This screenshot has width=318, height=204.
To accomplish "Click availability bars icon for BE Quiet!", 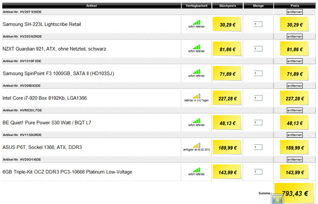I will coord(197,121).
